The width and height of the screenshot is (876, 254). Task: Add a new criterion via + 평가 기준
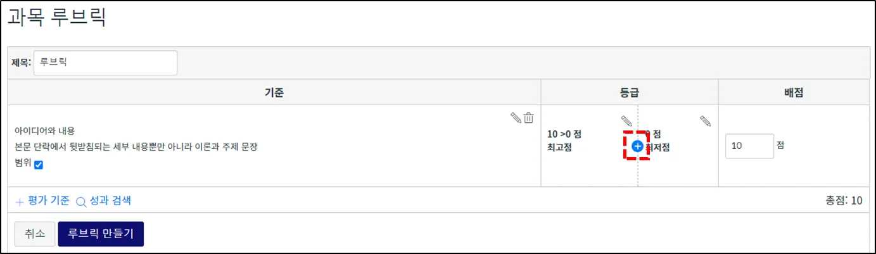(x=42, y=201)
